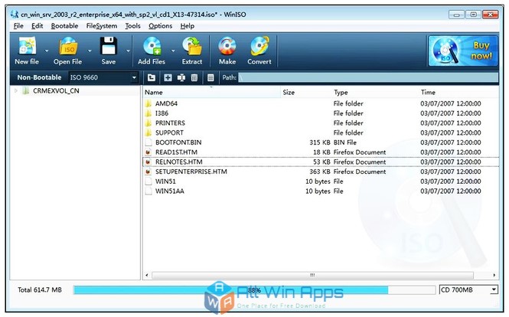
Task: Open the Help menu
Action: (x=188, y=26)
